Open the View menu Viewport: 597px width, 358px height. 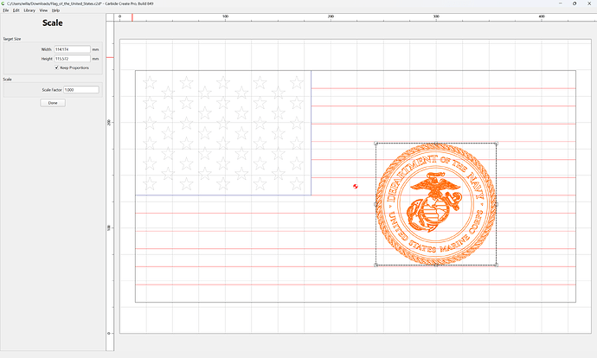pyautogui.click(x=43, y=10)
